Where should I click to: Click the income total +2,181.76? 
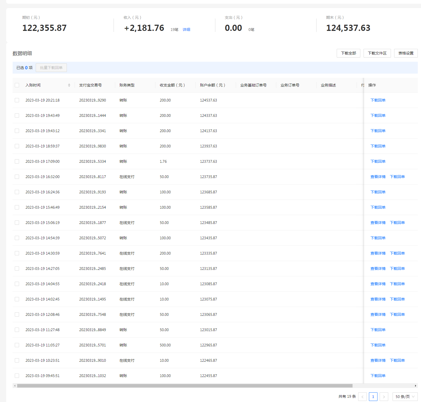144,28
